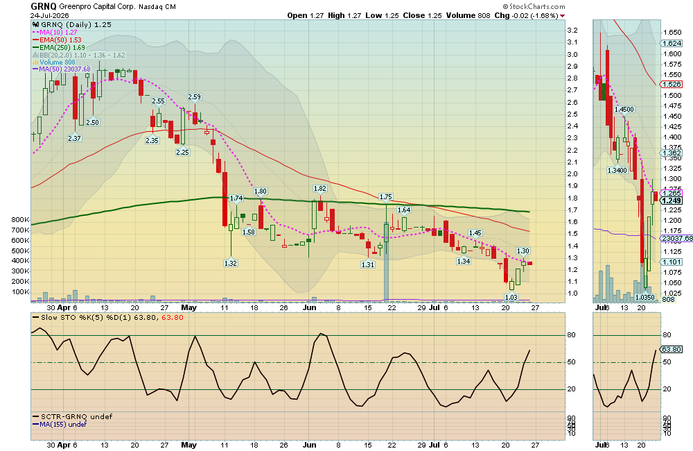Click the 1.101 tag in zoom panel
This screenshot has height=451, width=693.
click(x=672, y=262)
